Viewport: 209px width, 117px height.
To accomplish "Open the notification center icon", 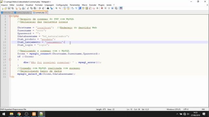I will pyautogui.click(x=204, y=114).
